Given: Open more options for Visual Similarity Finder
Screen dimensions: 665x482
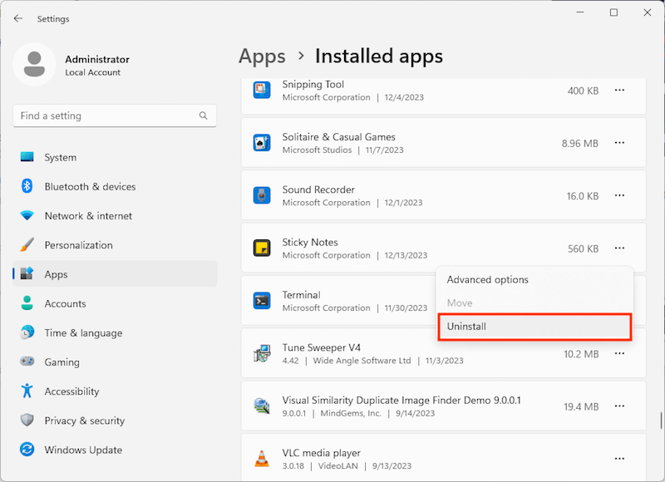Looking at the screenshot, I should tap(619, 406).
